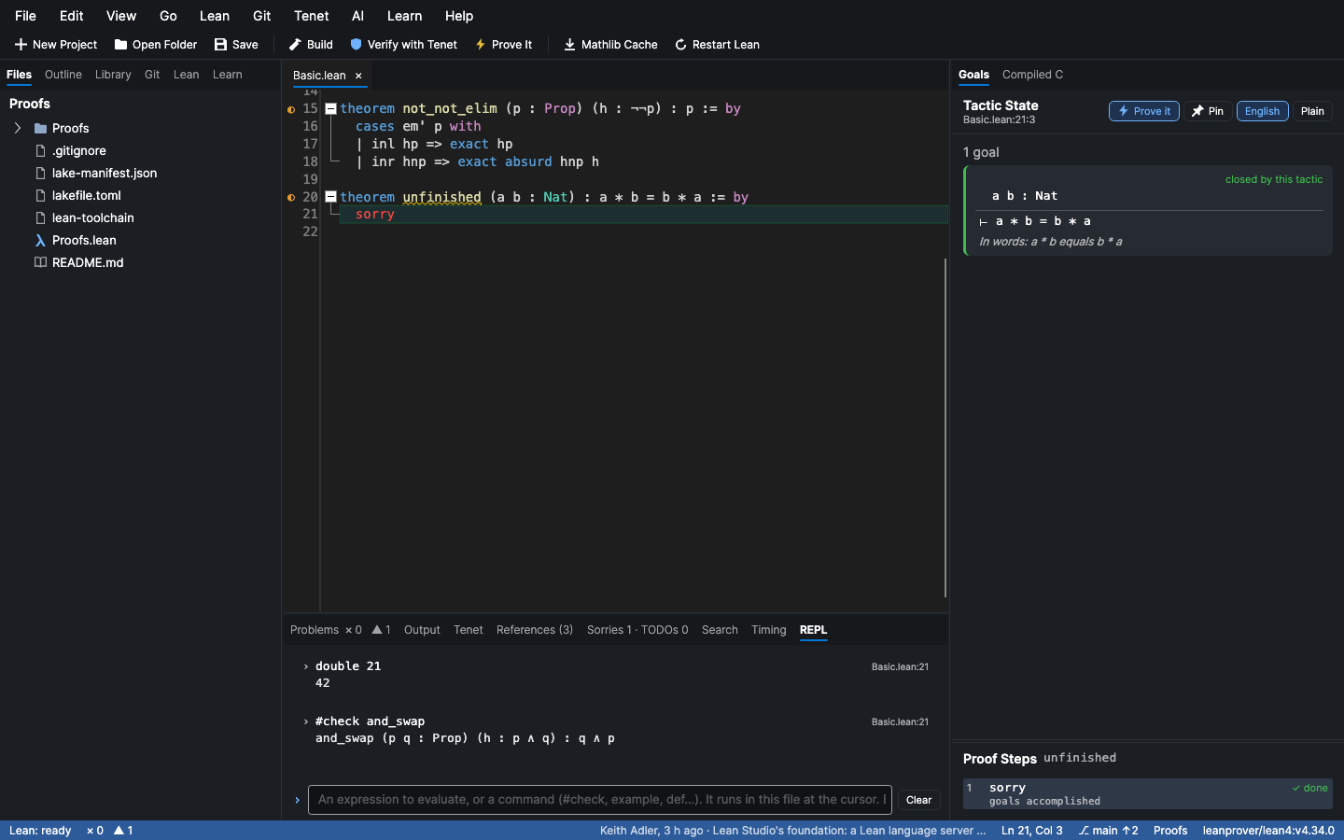Save the current file
Image resolution: width=1344 pixels, height=840 pixels.
coord(236,45)
